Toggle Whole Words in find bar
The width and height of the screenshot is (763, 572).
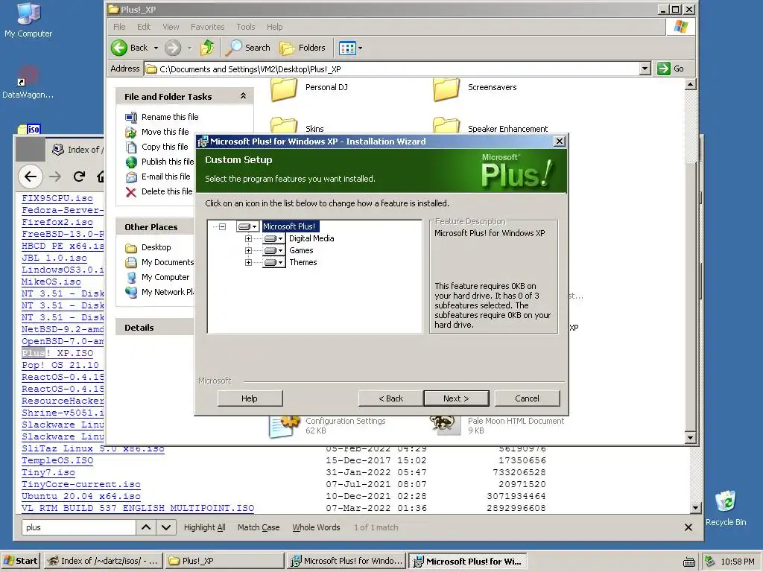tap(316, 527)
